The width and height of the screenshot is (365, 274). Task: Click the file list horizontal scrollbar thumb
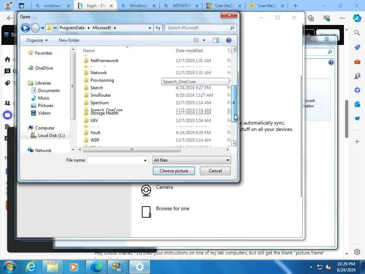(132, 149)
